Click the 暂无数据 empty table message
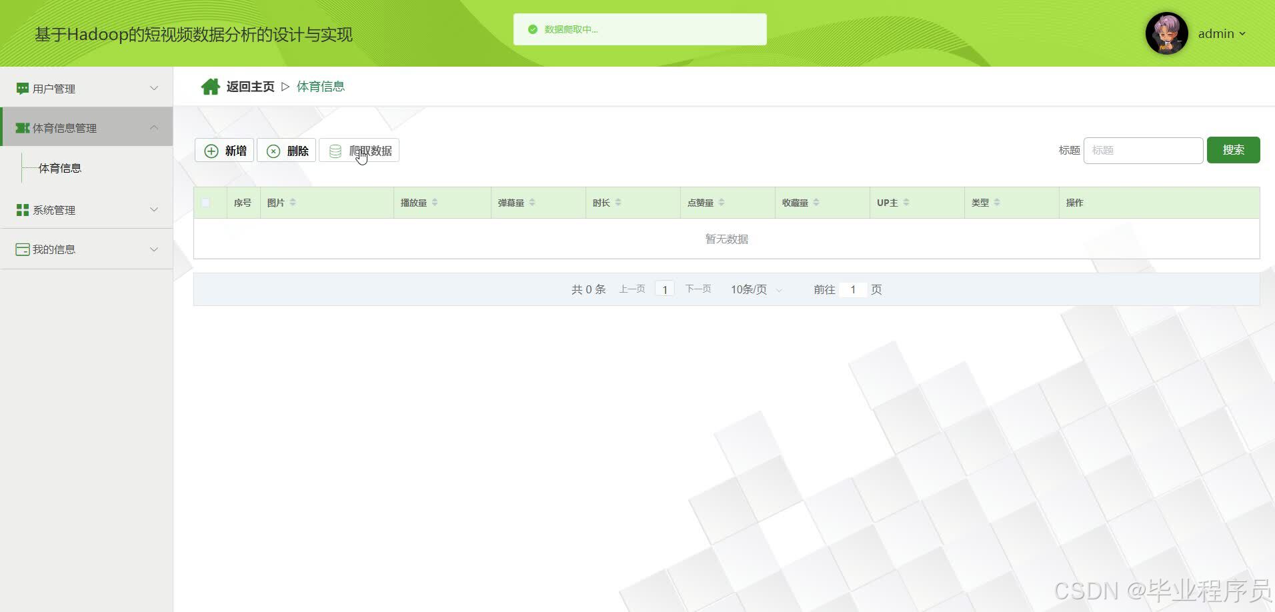This screenshot has height=612, width=1275. coord(727,239)
